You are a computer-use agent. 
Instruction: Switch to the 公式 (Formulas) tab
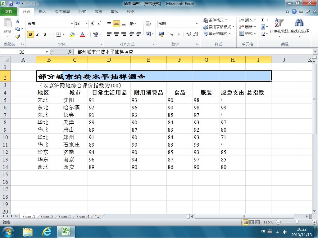click(x=82, y=11)
